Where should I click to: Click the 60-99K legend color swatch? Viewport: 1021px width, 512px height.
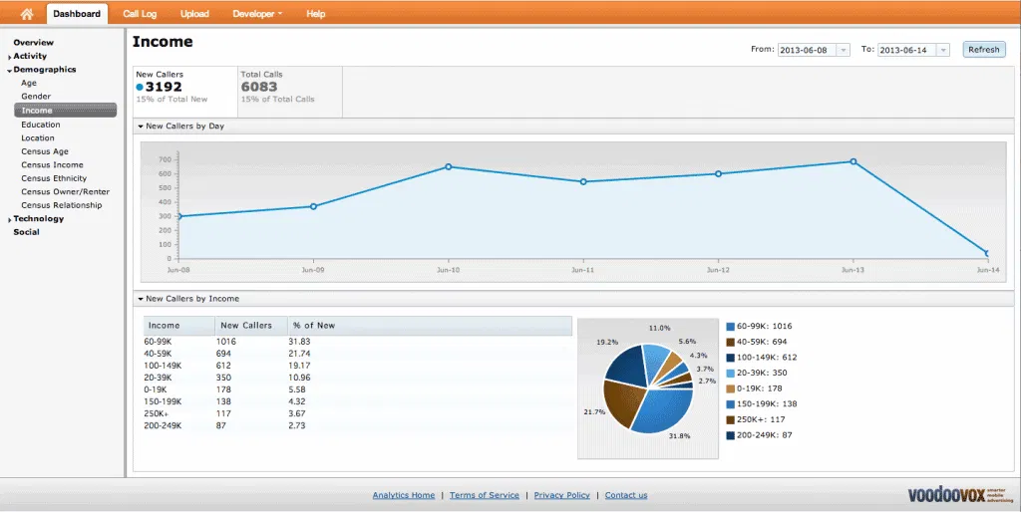click(730, 326)
